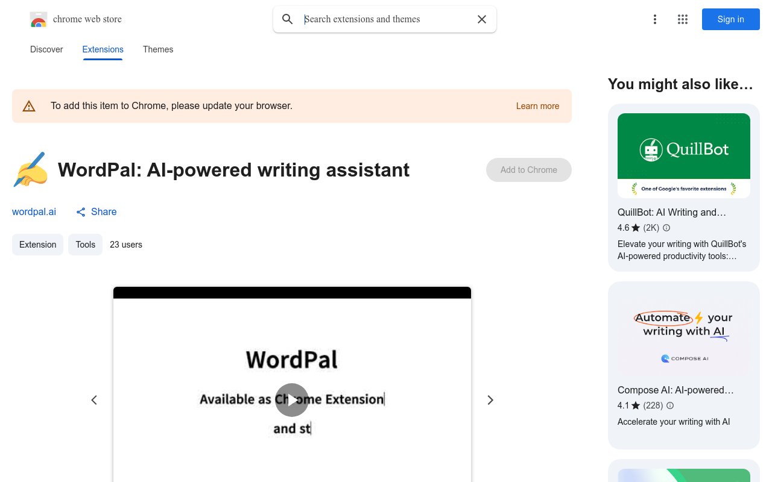Open Compose AI: AI-powered title link
772x482 pixels.
point(675,390)
